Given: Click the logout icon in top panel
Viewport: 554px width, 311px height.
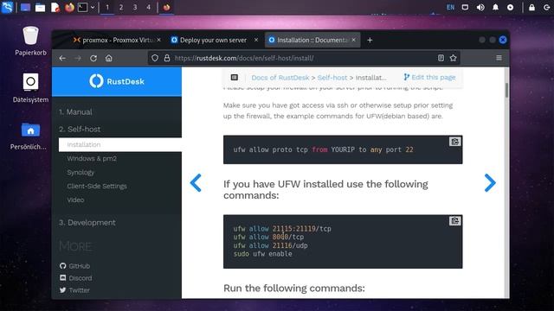Looking at the screenshot, I should (x=546, y=7).
